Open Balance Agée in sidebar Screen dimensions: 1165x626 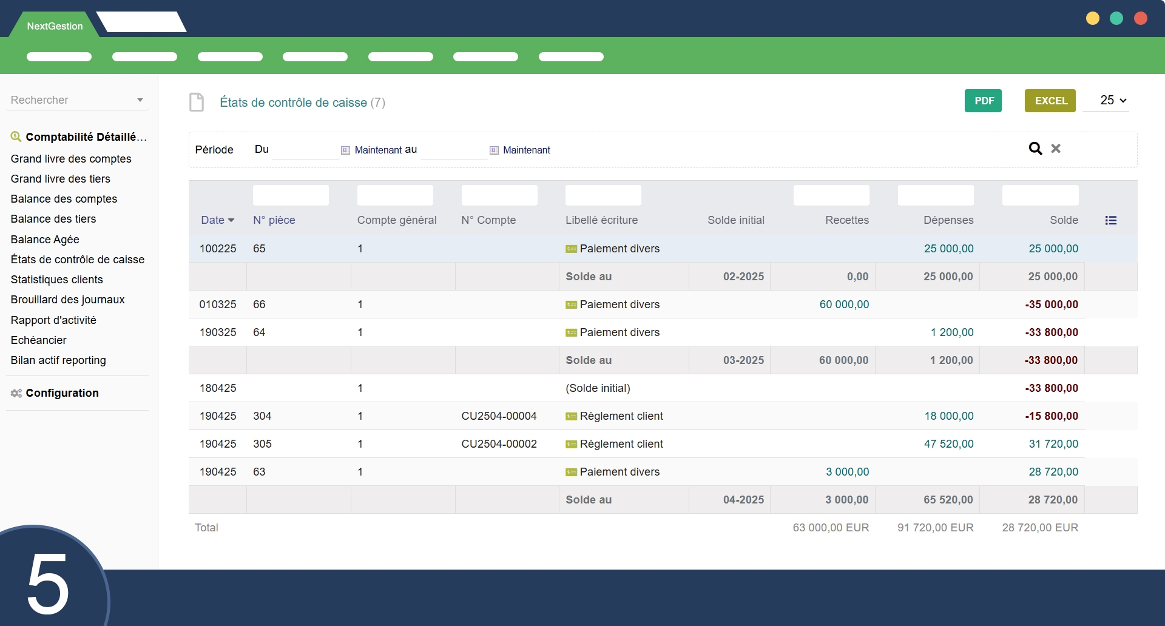click(45, 240)
